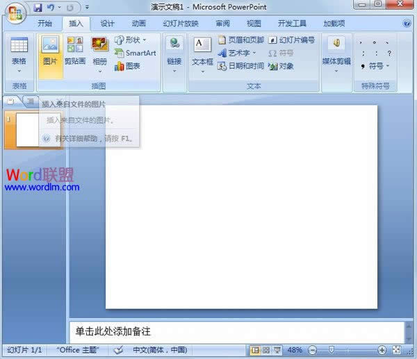The height and width of the screenshot is (359, 417).
Task: Start slide show from status bar
Action: tap(277, 350)
